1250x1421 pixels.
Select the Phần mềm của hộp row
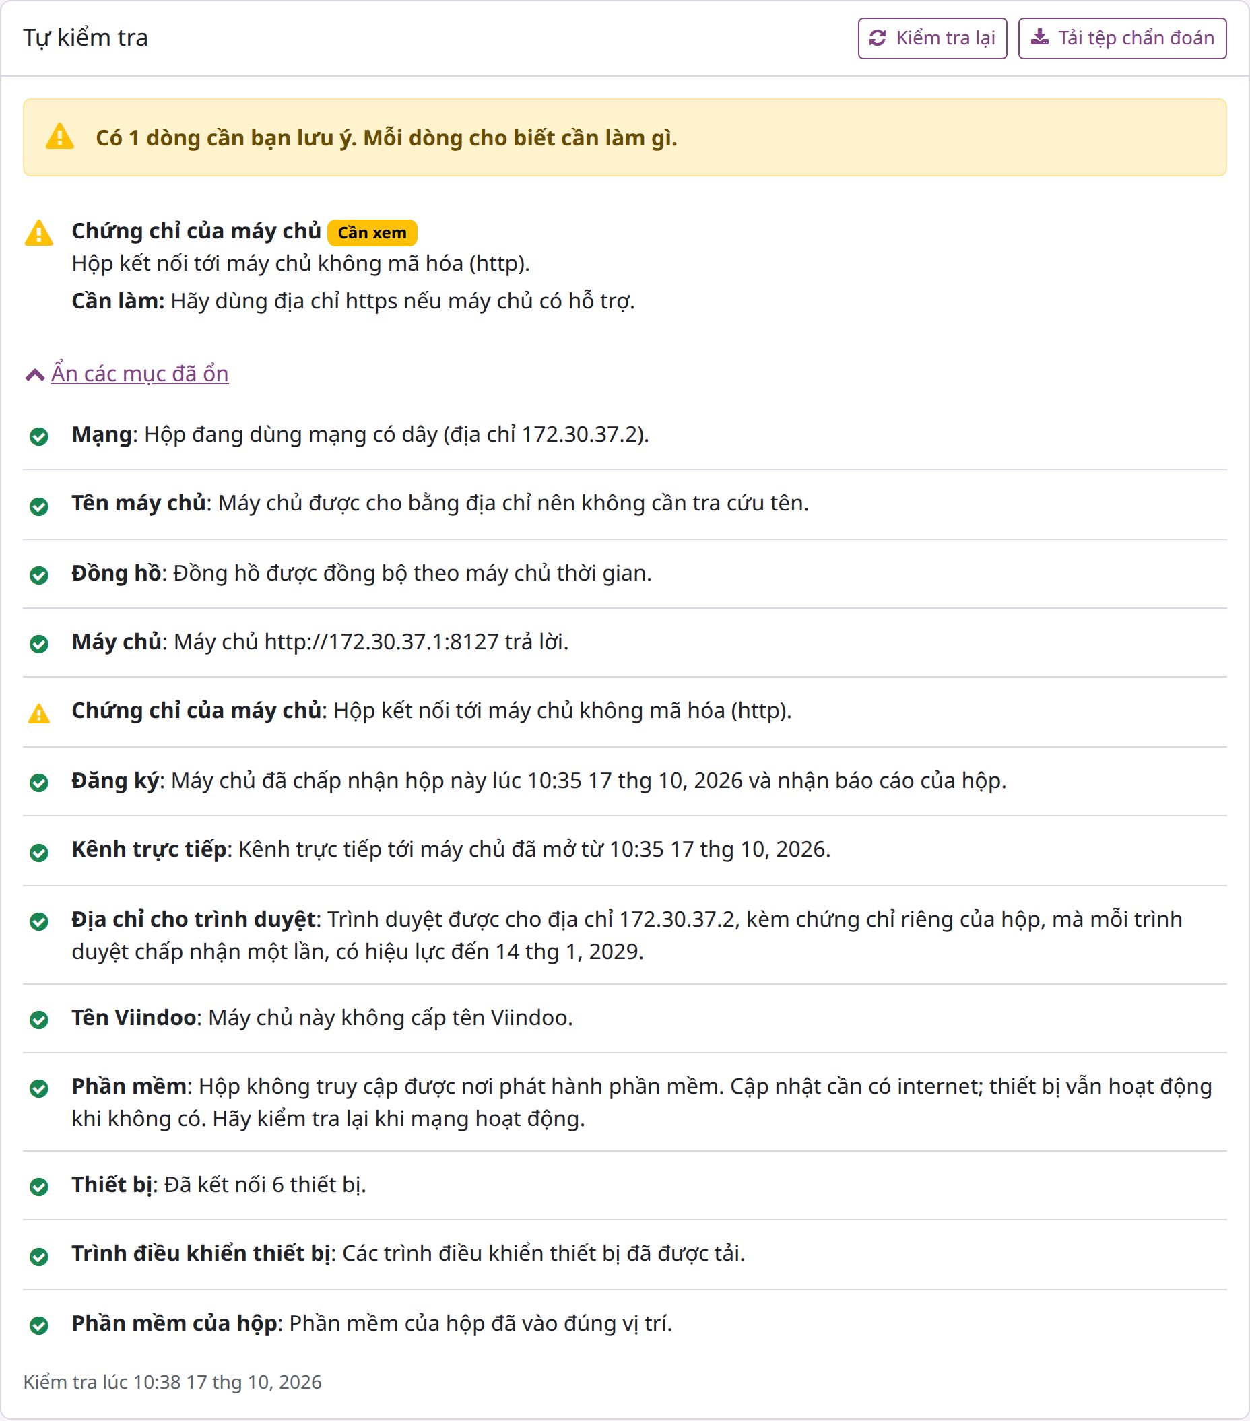(625, 1323)
